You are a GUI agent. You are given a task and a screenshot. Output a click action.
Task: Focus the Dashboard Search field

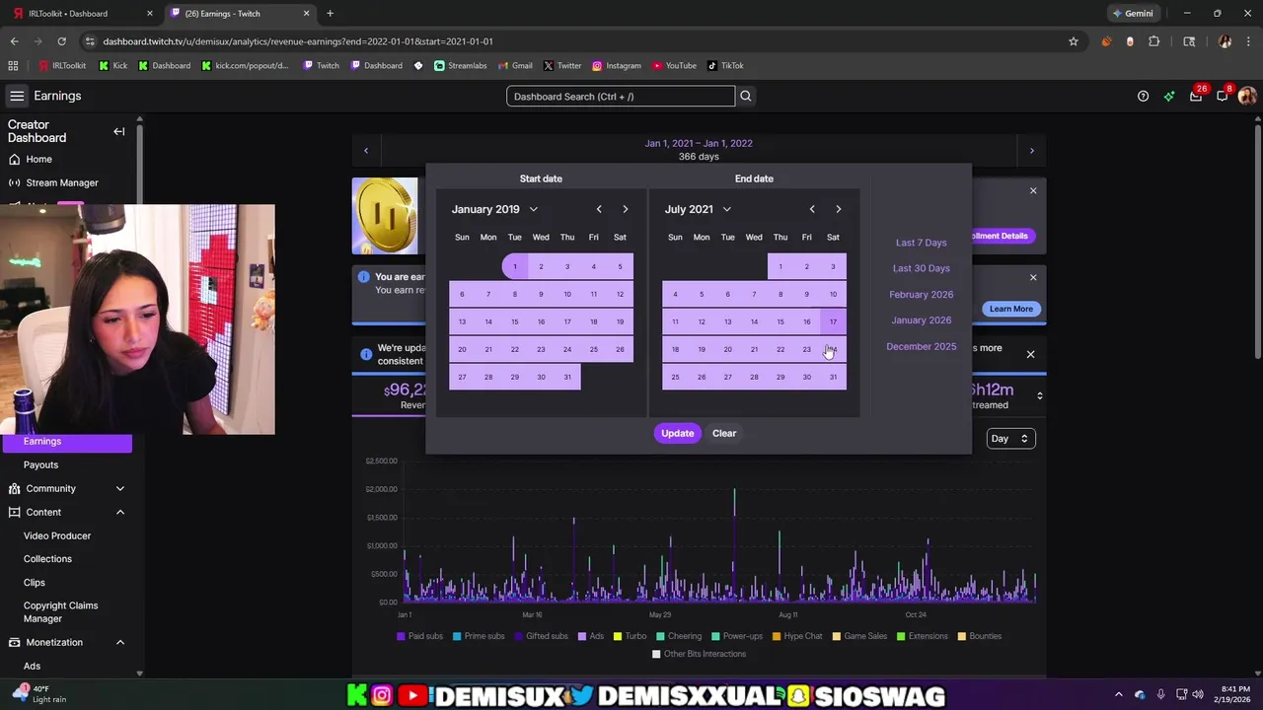(x=621, y=96)
